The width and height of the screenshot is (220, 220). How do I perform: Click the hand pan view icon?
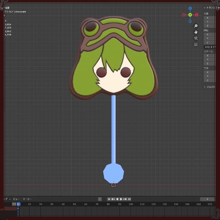point(196,32)
